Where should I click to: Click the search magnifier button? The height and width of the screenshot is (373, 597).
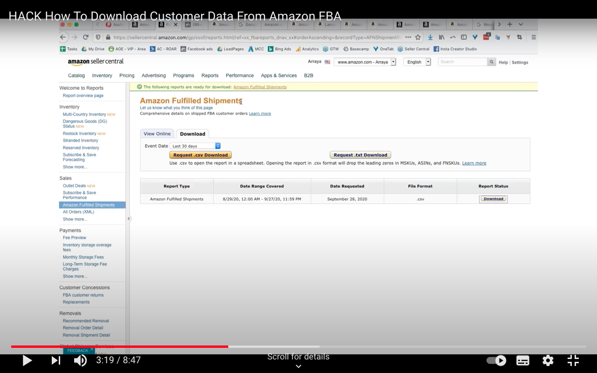pyautogui.click(x=492, y=62)
